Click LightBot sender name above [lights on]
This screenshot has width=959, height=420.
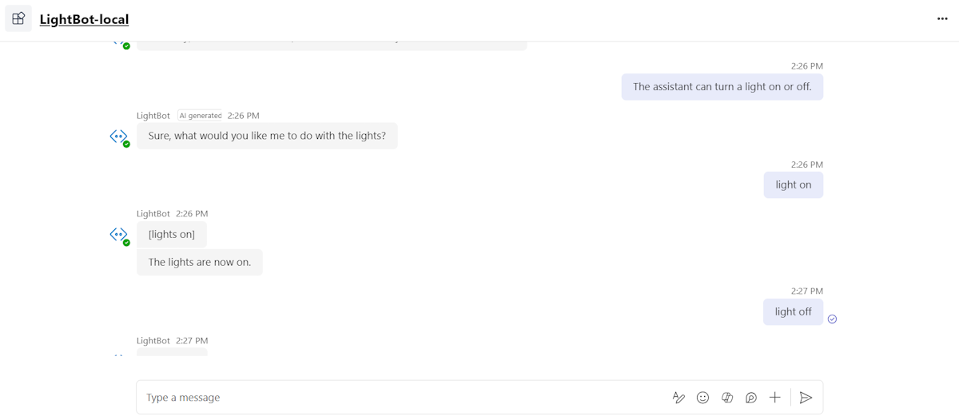coord(153,214)
